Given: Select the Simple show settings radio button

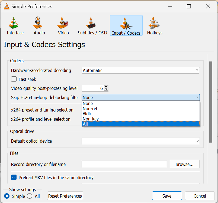Looking at the screenshot, I should pos(7,196).
